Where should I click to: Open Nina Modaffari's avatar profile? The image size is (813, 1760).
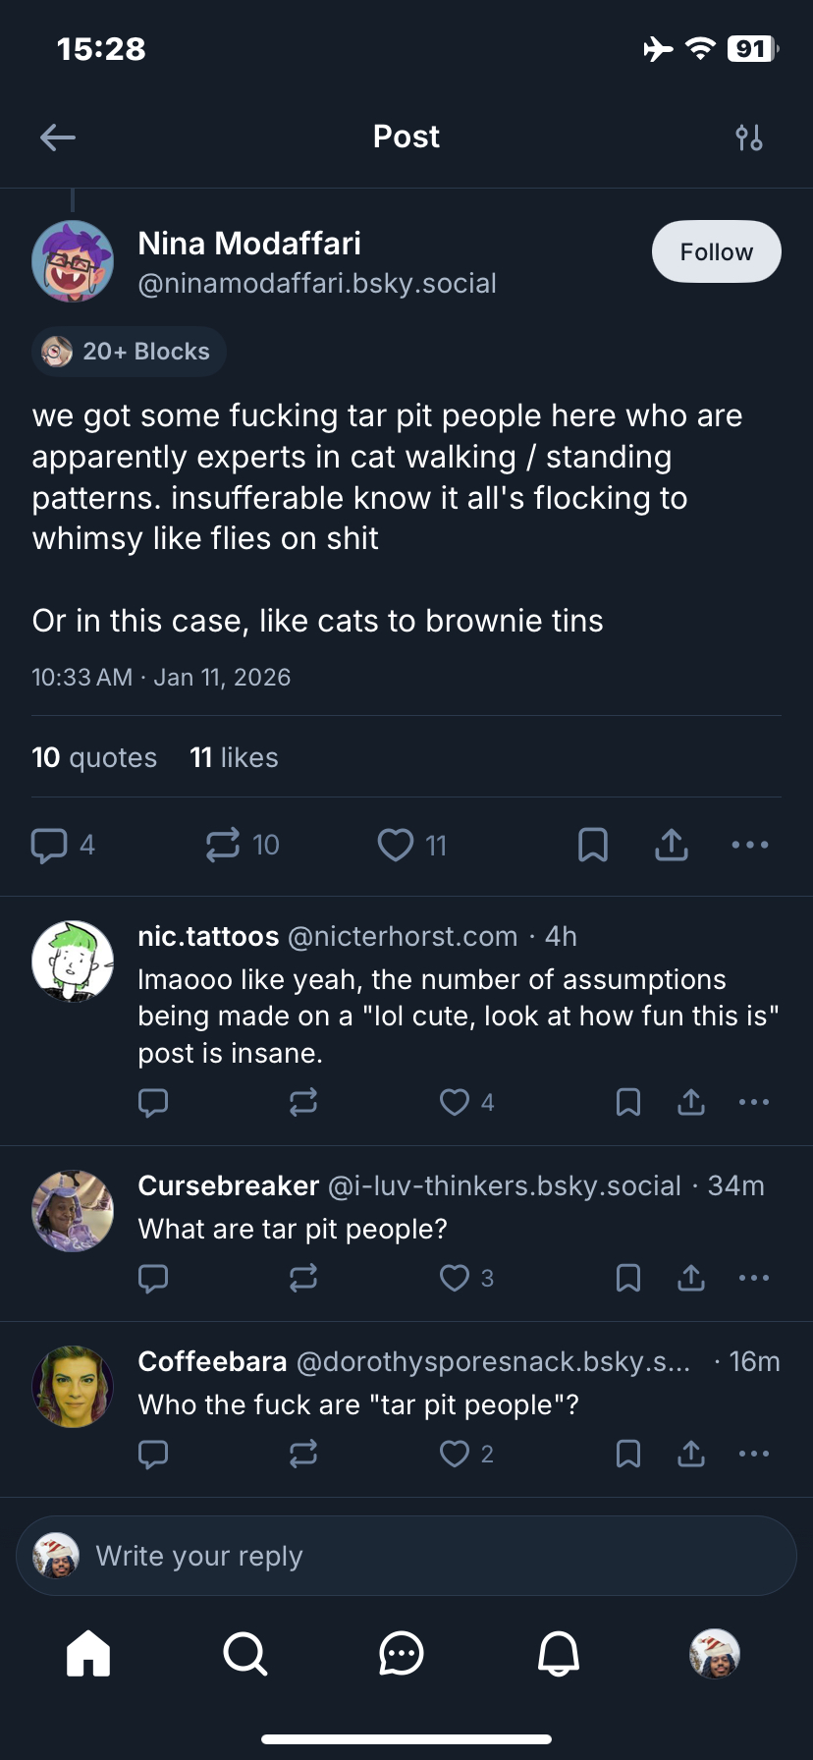(x=73, y=261)
